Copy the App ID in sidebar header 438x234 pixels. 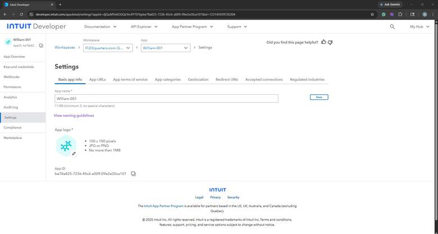[x=41, y=45]
